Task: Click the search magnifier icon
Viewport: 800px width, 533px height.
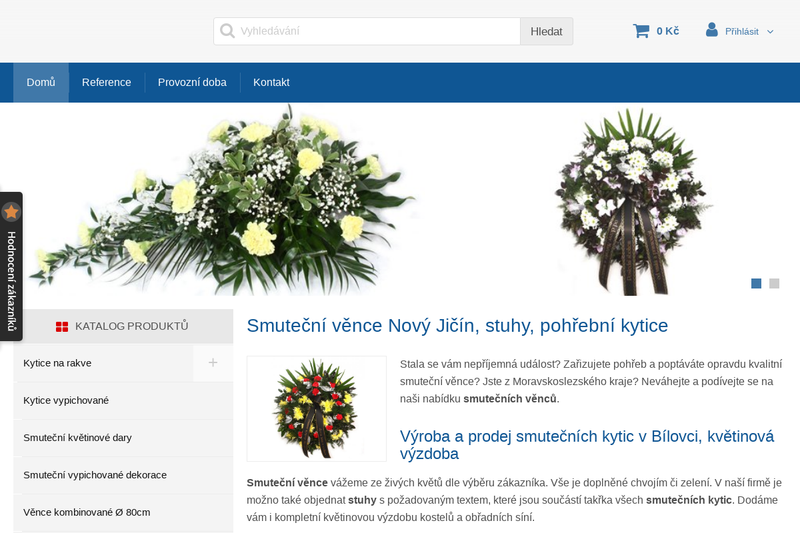Action: 227,31
